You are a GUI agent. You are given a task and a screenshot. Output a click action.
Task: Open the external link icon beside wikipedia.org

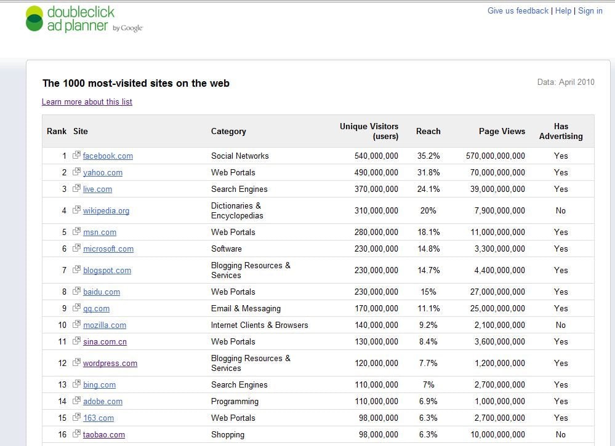[77, 210]
